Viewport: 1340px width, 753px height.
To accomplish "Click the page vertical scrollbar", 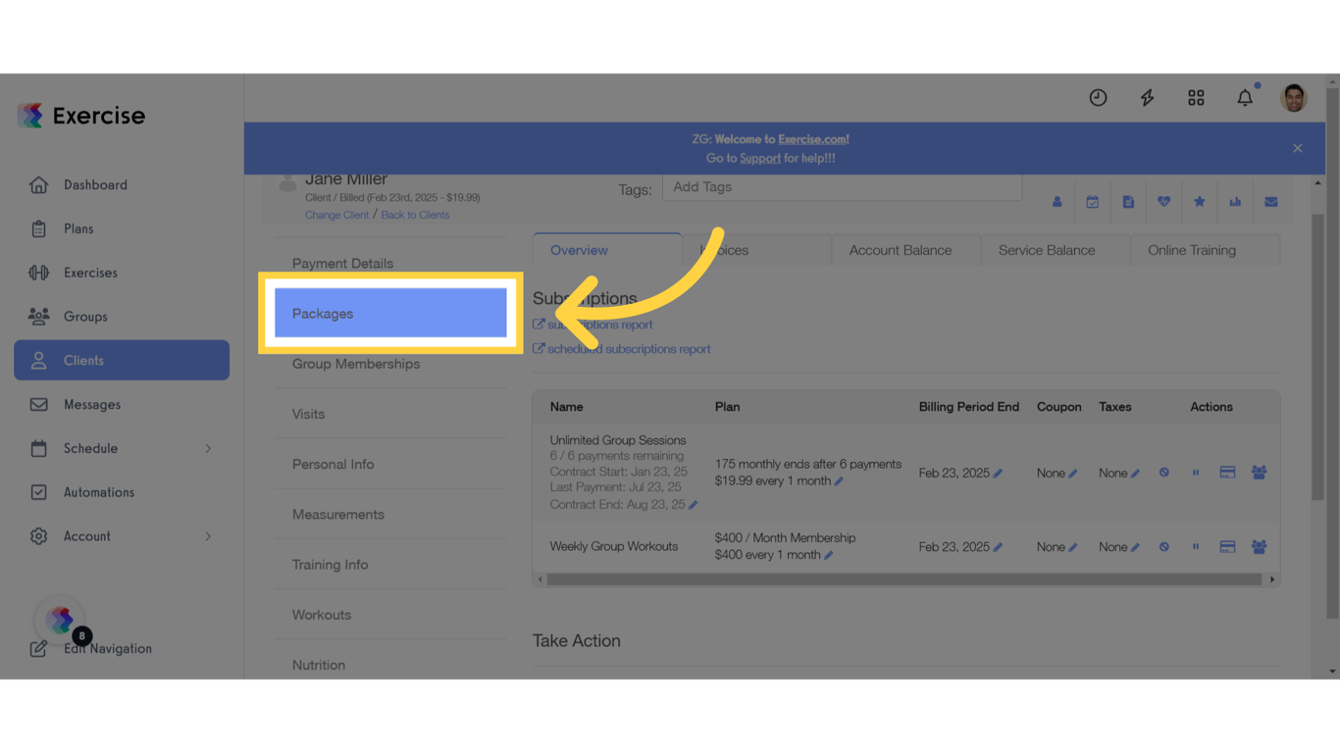I will tap(1332, 353).
